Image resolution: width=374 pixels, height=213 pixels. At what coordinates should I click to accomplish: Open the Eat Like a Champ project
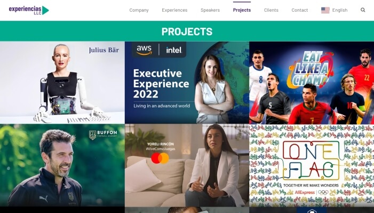click(x=312, y=83)
